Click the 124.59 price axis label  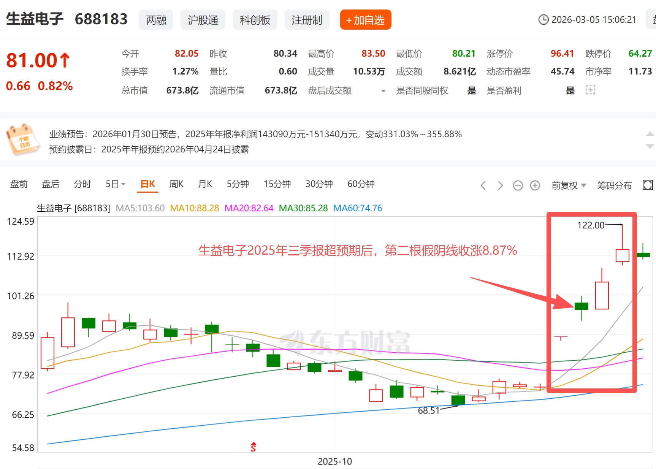tap(21, 222)
